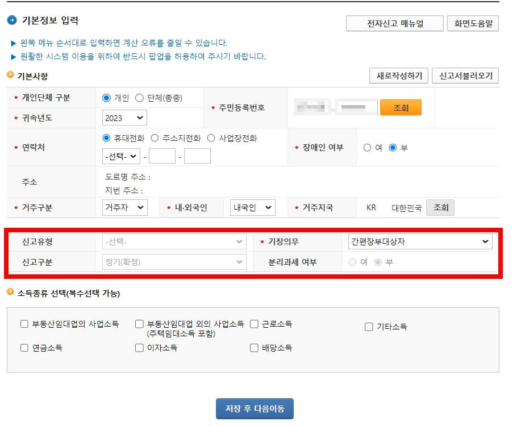Check the 근로소득 income checkbox

[254, 324]
